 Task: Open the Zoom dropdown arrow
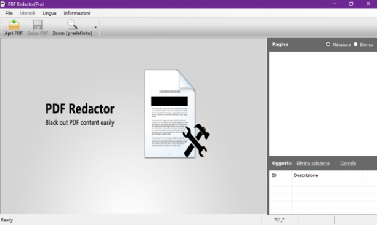pos(95,27)
